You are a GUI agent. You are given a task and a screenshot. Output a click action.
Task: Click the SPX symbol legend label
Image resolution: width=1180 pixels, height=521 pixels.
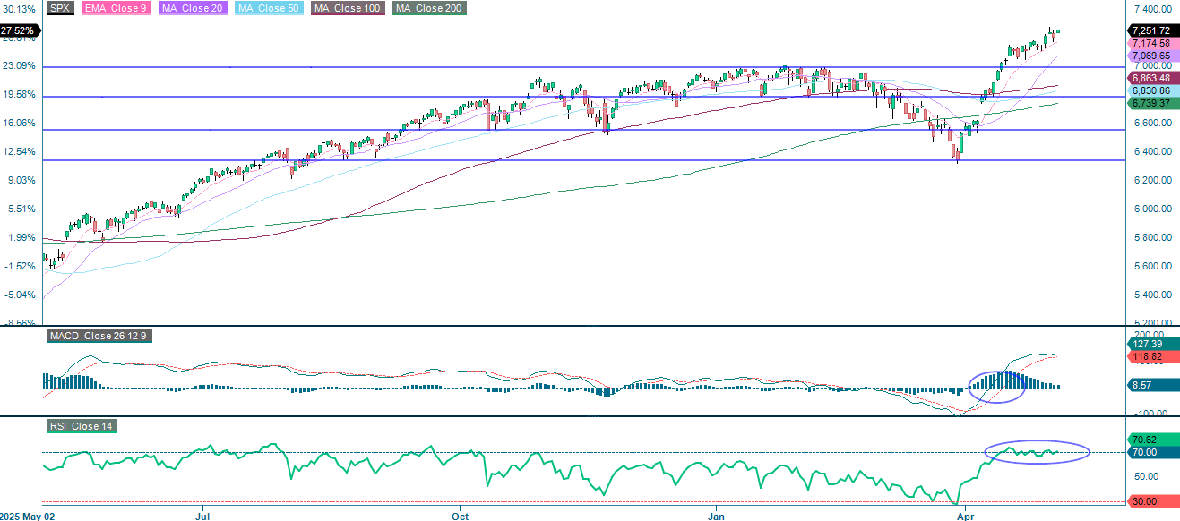coord(60,8)
